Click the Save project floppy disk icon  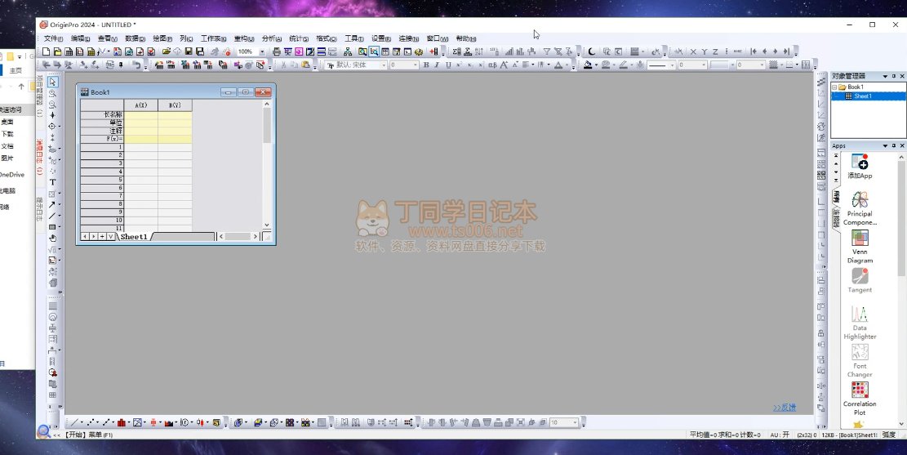coord(189,51)
